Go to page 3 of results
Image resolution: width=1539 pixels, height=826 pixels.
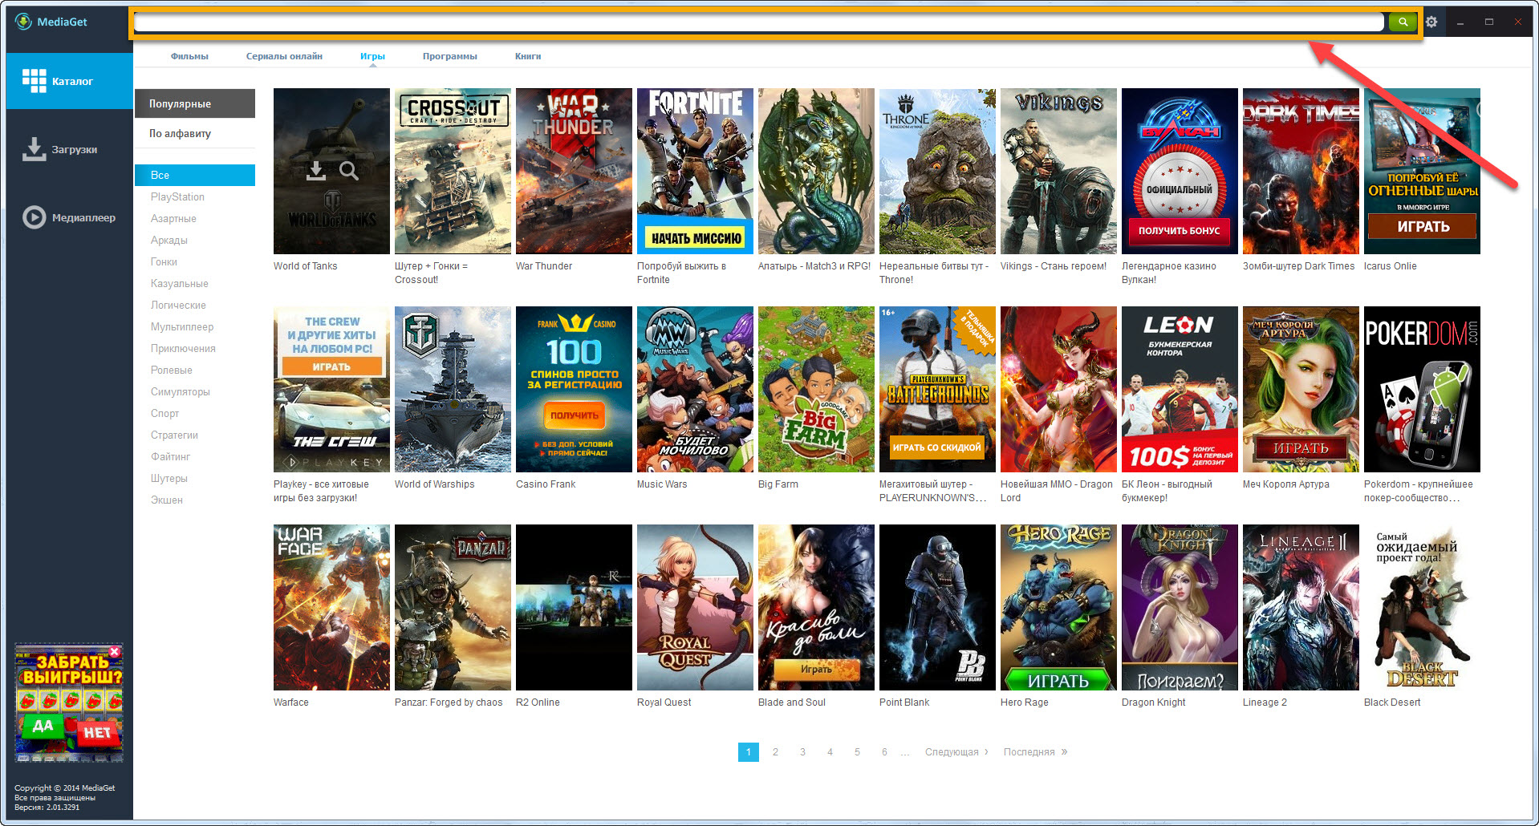click(x=802, y=752)
